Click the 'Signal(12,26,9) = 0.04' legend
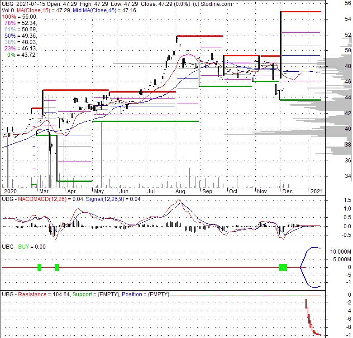 (x=113, y=199)
